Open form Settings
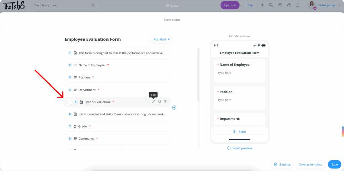 tap(282, 164)
